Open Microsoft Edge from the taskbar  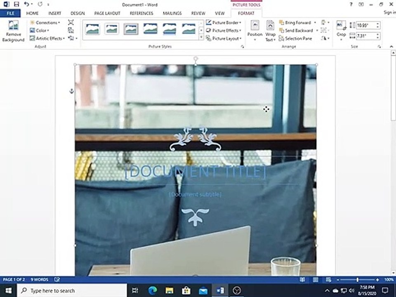(x=153, y=290)
